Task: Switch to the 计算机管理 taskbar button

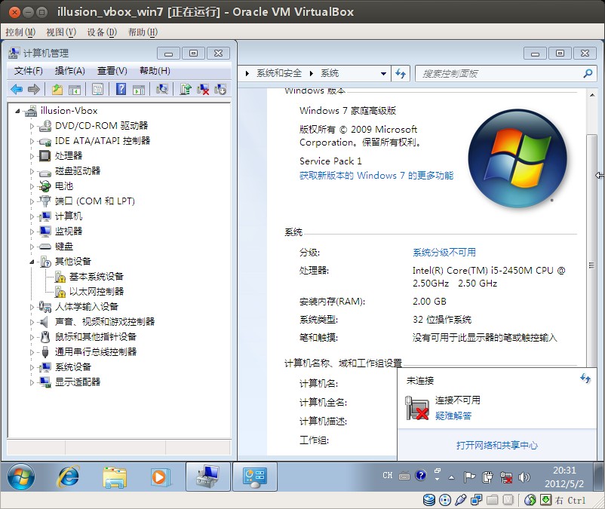Action: [208, 477]
